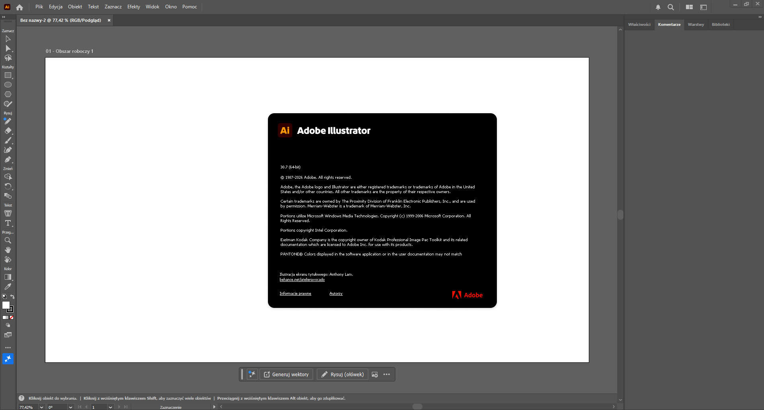Select the Type (T) tool
The width and height of the screenshot is (764, 410).
8,223
